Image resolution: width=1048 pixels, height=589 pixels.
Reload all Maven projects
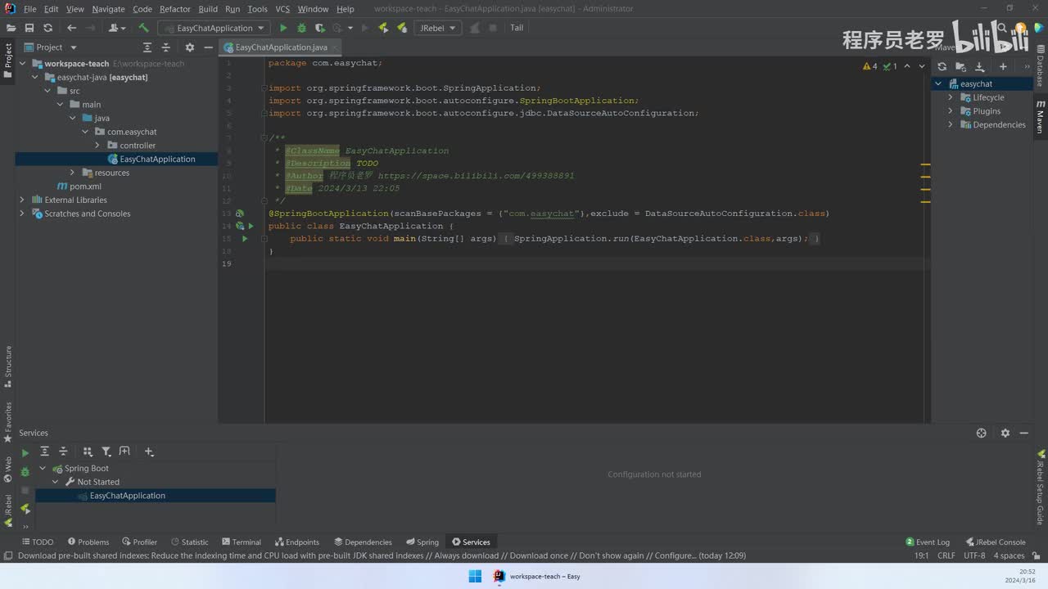(x=942, y=66)
